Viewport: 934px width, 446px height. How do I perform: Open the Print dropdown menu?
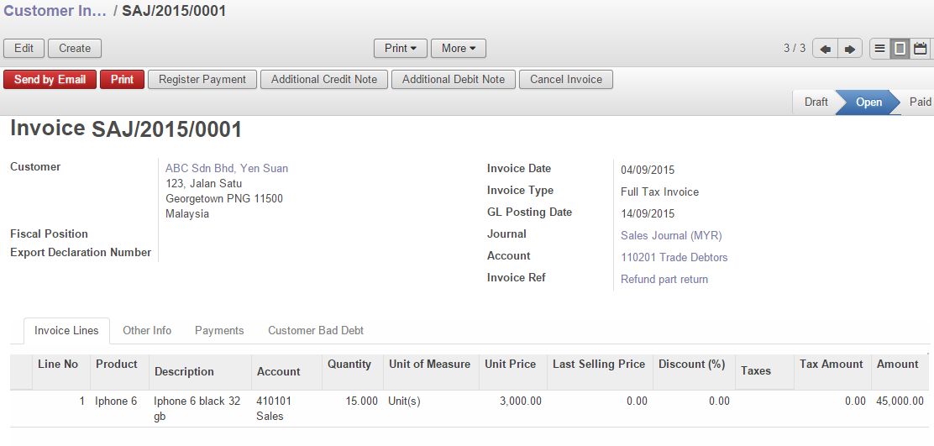[400, 49]
